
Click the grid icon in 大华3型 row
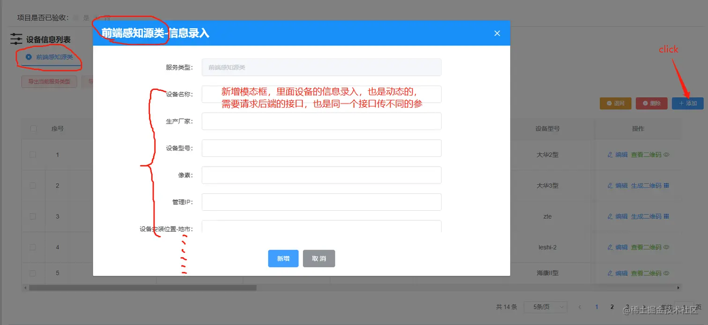[666, 185]
